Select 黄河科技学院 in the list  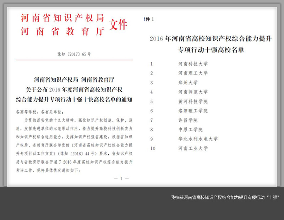point(193,101)
